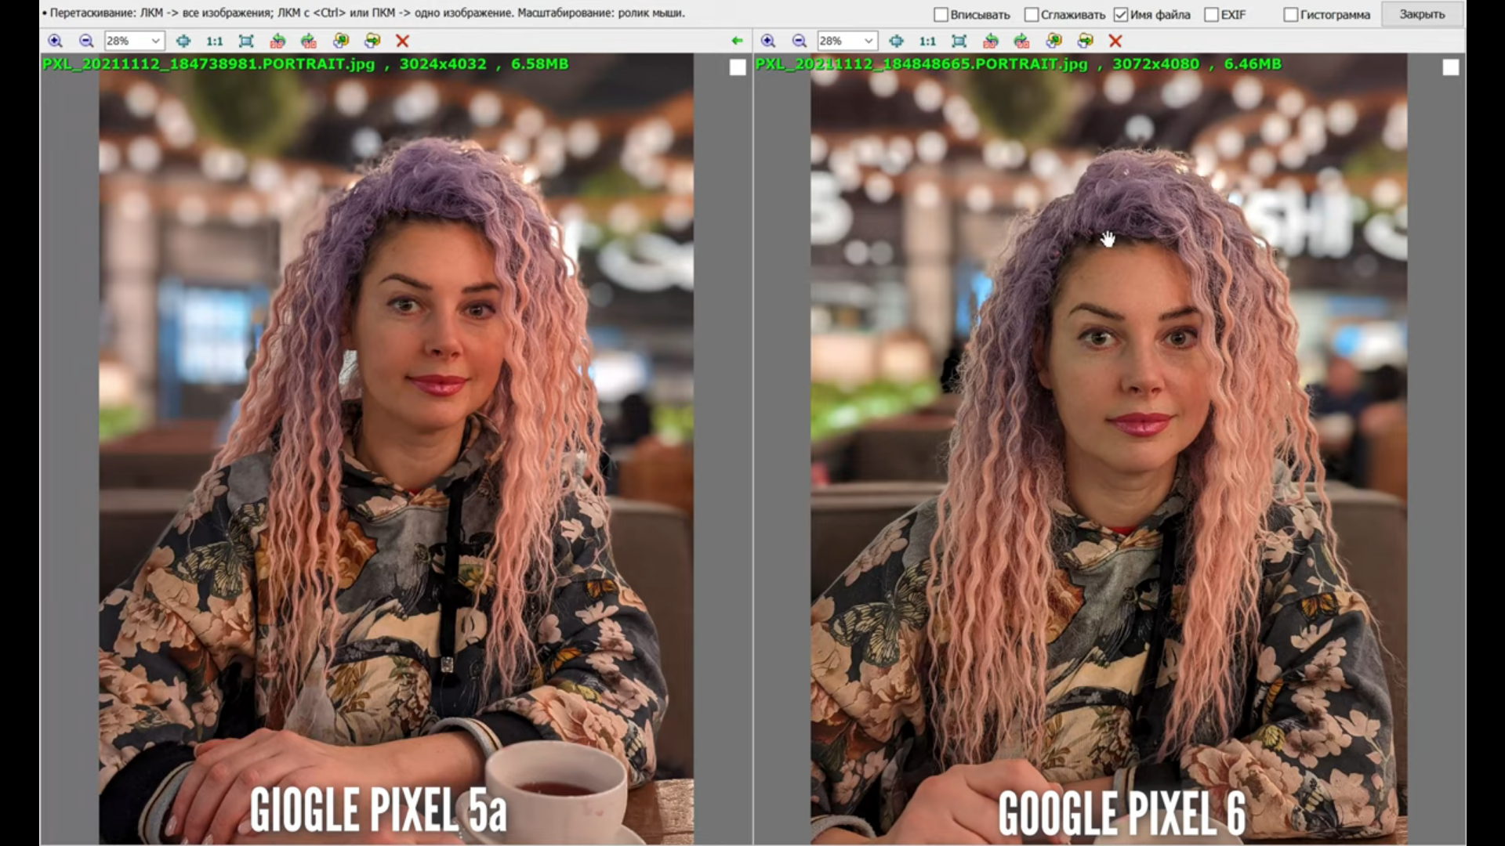Open the right panel 28% zoom dropdown

coord(868,41)
